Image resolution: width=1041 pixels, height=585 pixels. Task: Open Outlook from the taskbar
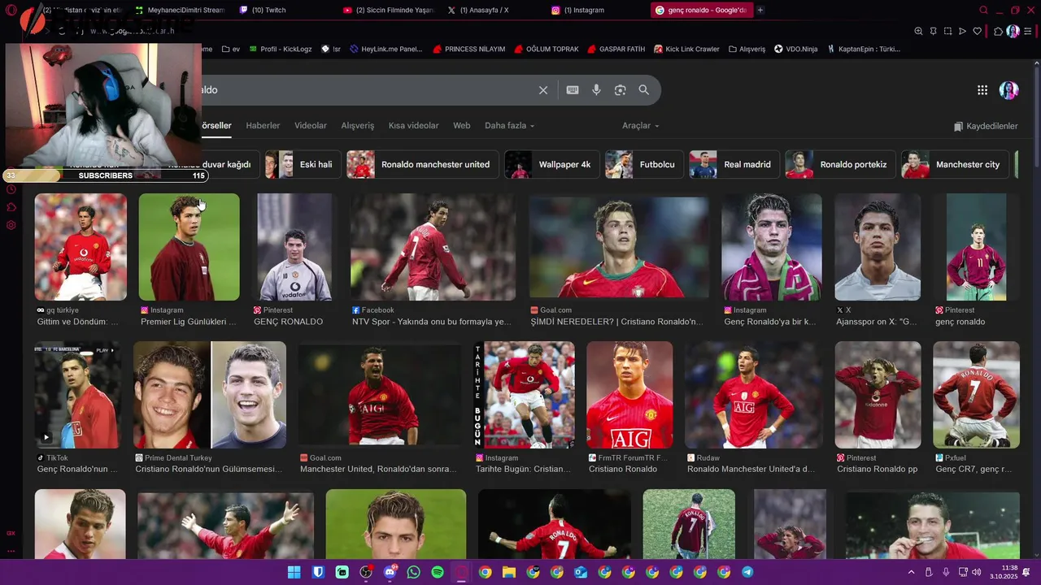[x=581, y=572]
